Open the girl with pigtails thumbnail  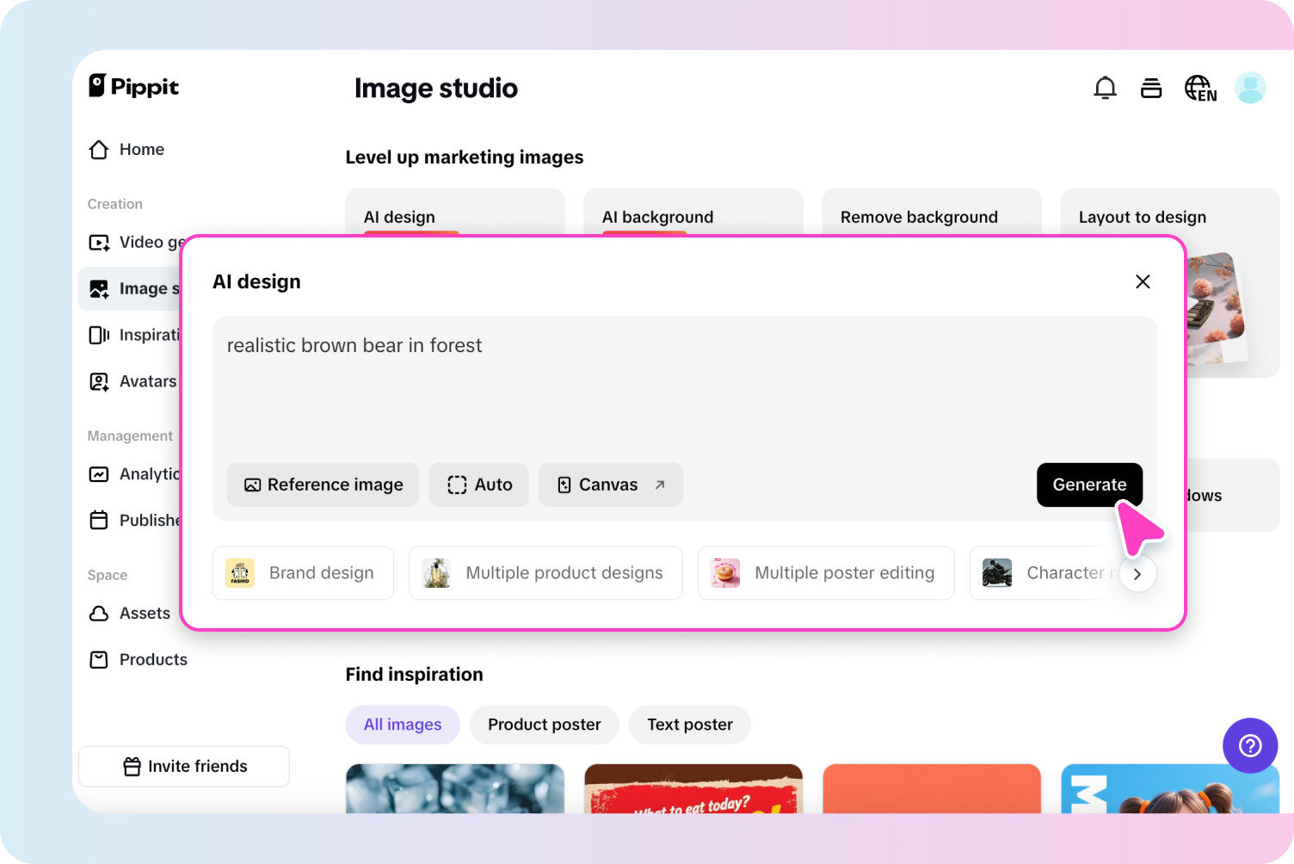pos(1170,788)
